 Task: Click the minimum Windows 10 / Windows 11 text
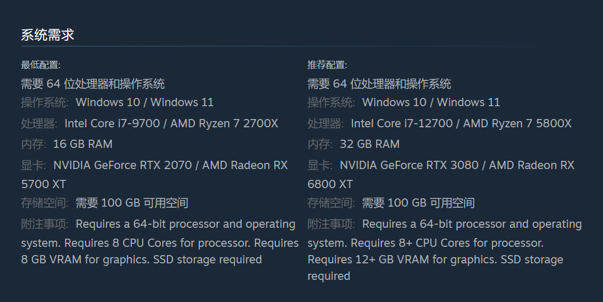[x=145, y=102]
